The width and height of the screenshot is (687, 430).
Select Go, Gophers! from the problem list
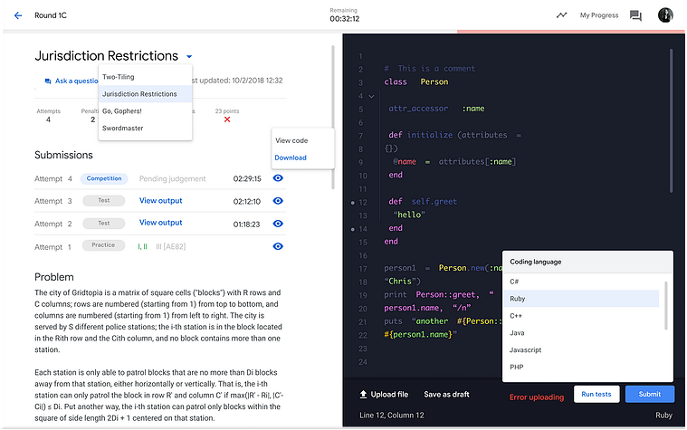(x=146, y=111)
